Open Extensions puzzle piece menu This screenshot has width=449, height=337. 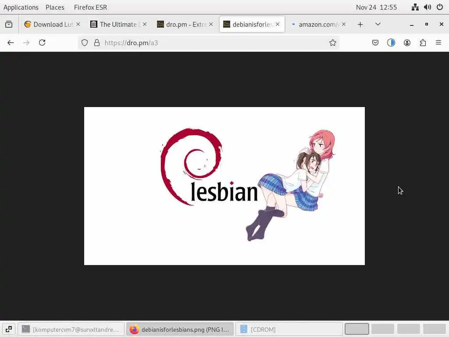423,43
